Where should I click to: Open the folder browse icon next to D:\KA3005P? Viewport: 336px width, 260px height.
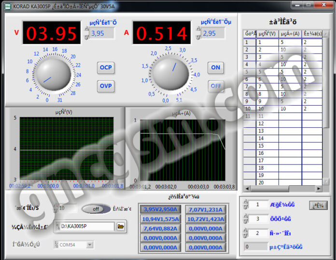[x=121, y=226]
